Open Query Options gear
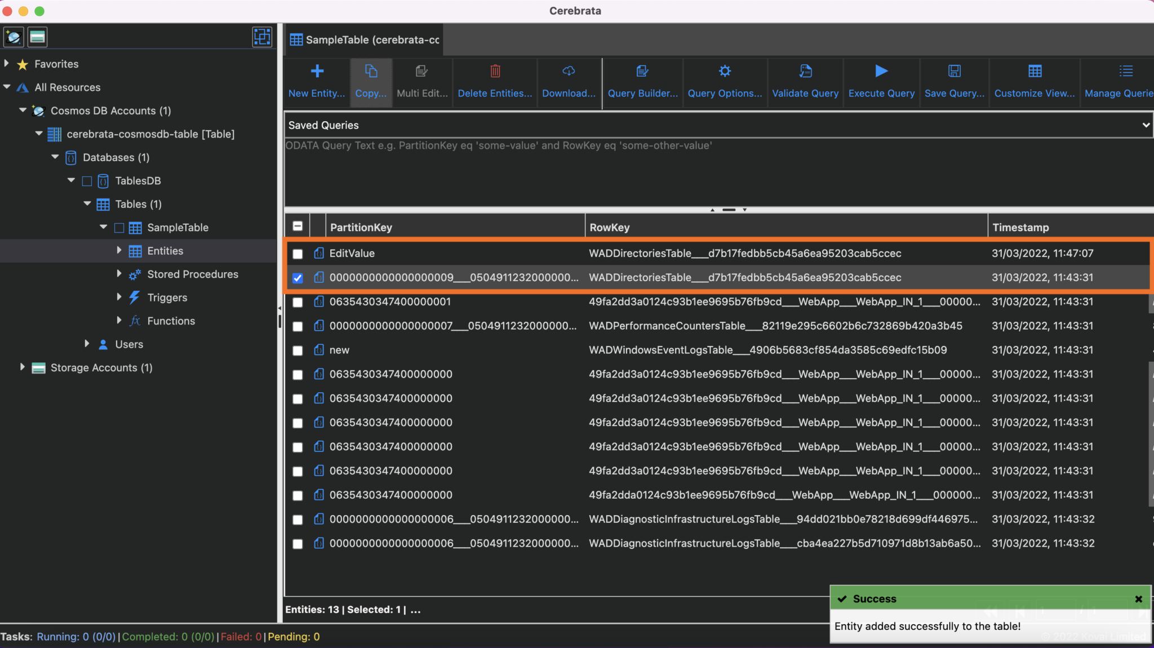Image resolution: width=1154 pixels, height=648 pixels. [725, 71]
